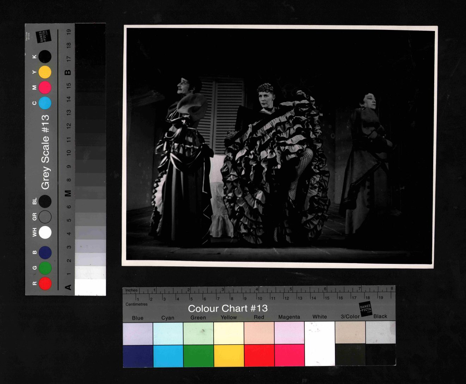Select the saturated green patch on Colour Chart
The height and width of the screenshot is (384, 466).
click(198, 355)
